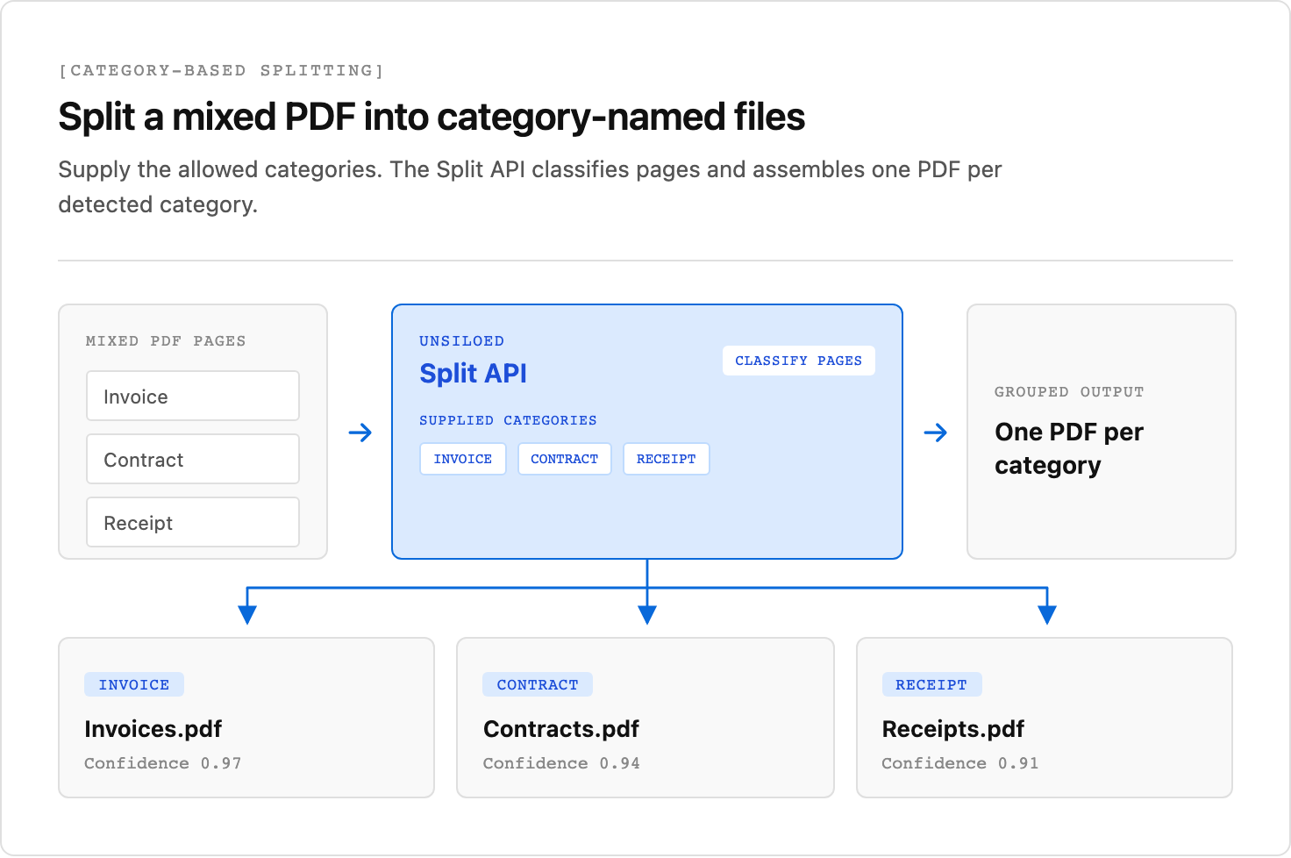Select the INVOICE category chip

coord(463,459)
